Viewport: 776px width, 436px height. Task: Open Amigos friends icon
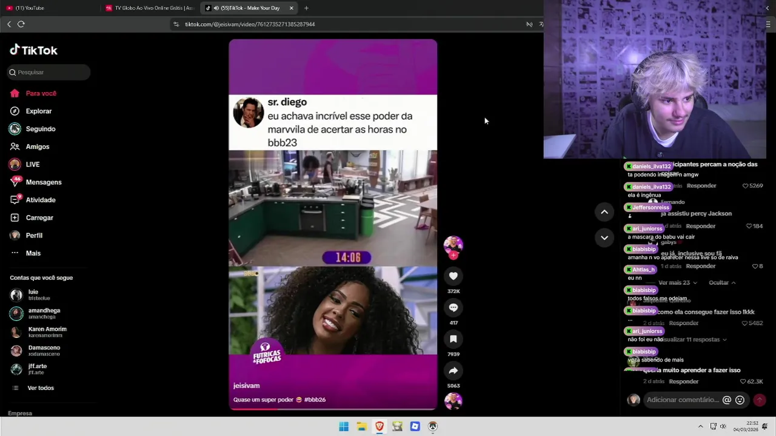[x=15, y=147]
